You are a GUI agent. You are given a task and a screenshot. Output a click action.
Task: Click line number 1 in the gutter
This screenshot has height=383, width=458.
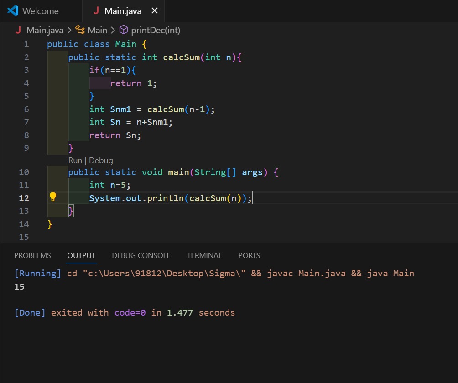tap(26, 44)
